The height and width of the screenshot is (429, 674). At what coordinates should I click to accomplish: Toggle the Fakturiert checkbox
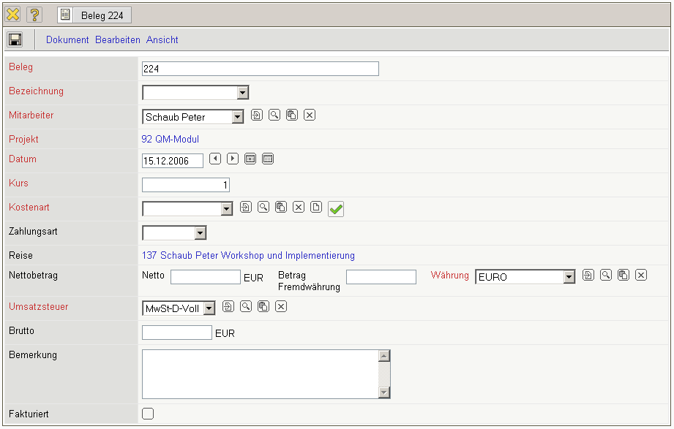[148, 414]
